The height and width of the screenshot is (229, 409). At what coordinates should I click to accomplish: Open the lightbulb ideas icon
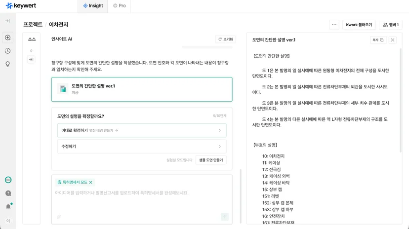pos(7,64)
